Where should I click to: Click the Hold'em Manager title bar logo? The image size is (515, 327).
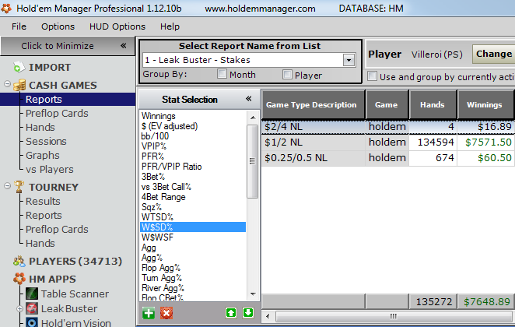(x=6, y=9)
